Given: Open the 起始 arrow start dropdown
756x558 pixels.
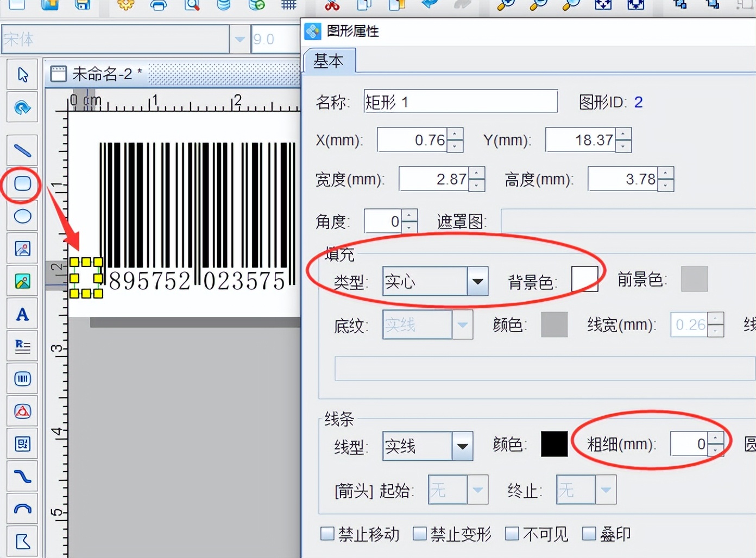Looking at the screenshot, I should point(477,490).
